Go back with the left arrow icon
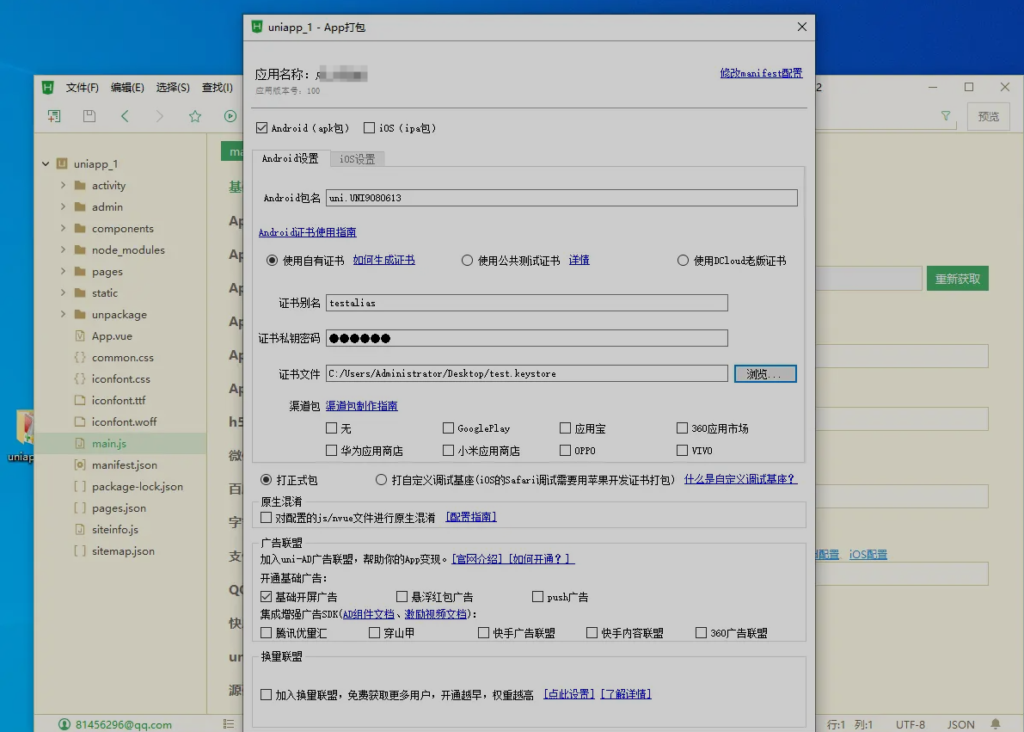The width and height of the screenshot is (1024, 732). (x=125, y=116)
